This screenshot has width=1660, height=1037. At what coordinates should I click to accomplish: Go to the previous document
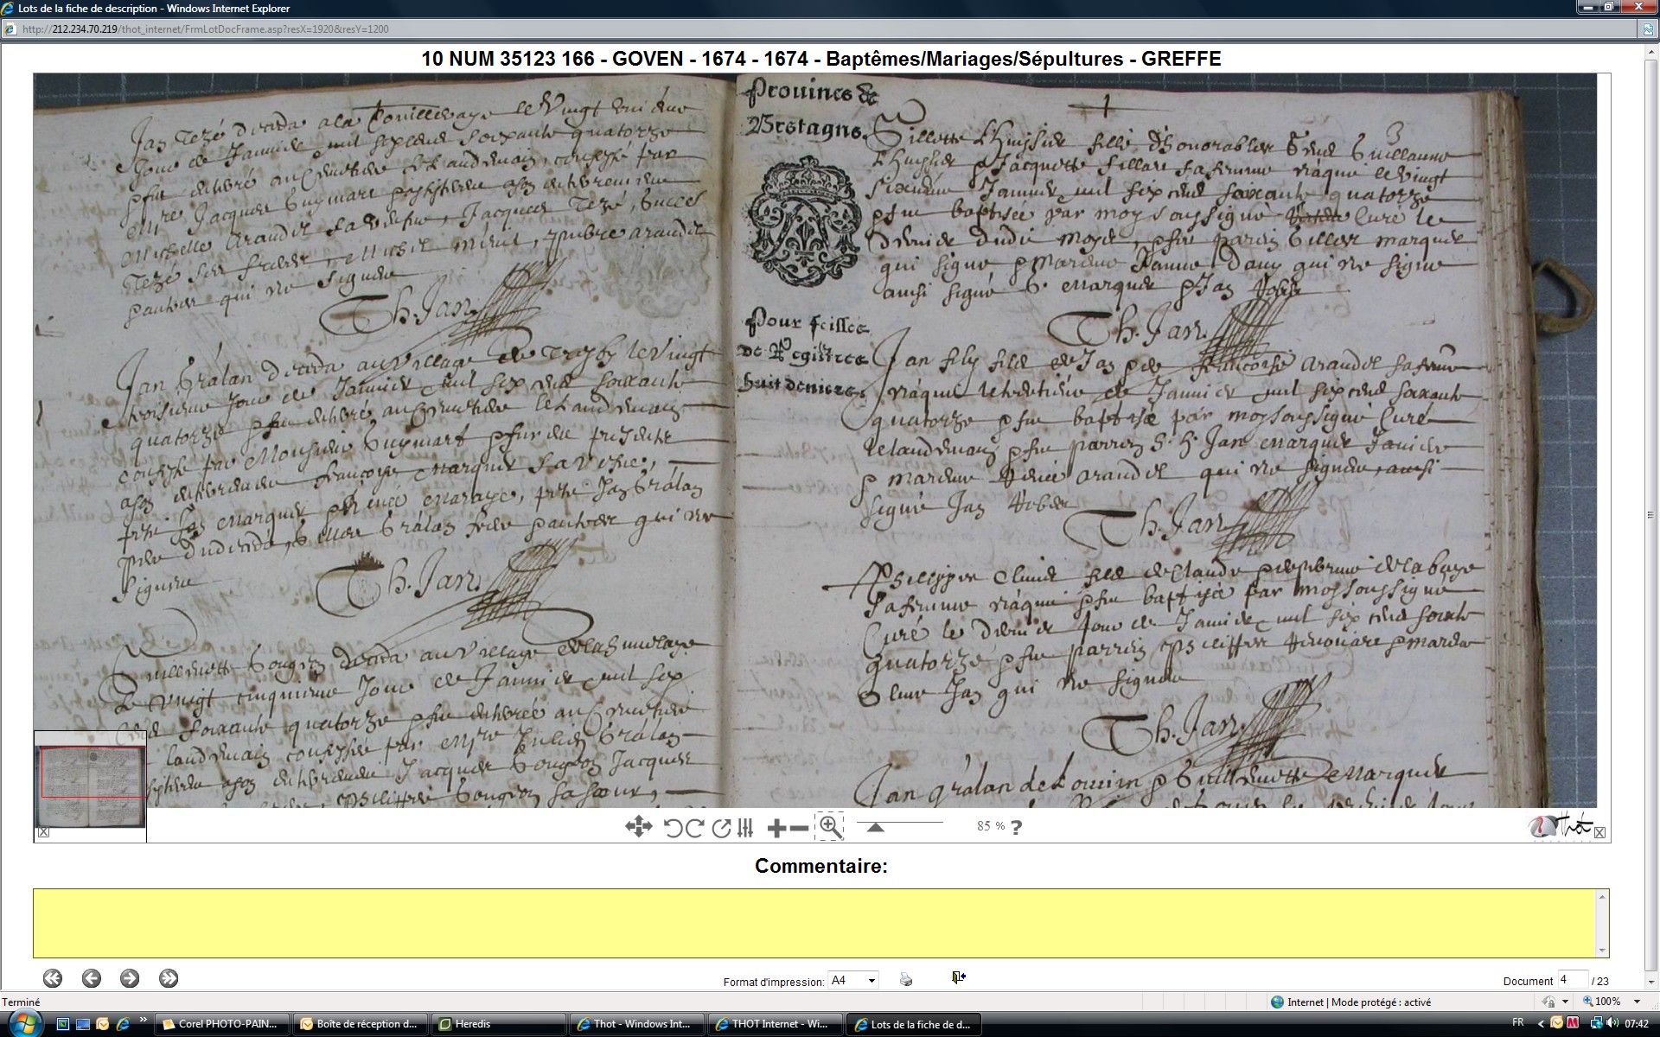(92, 978)
